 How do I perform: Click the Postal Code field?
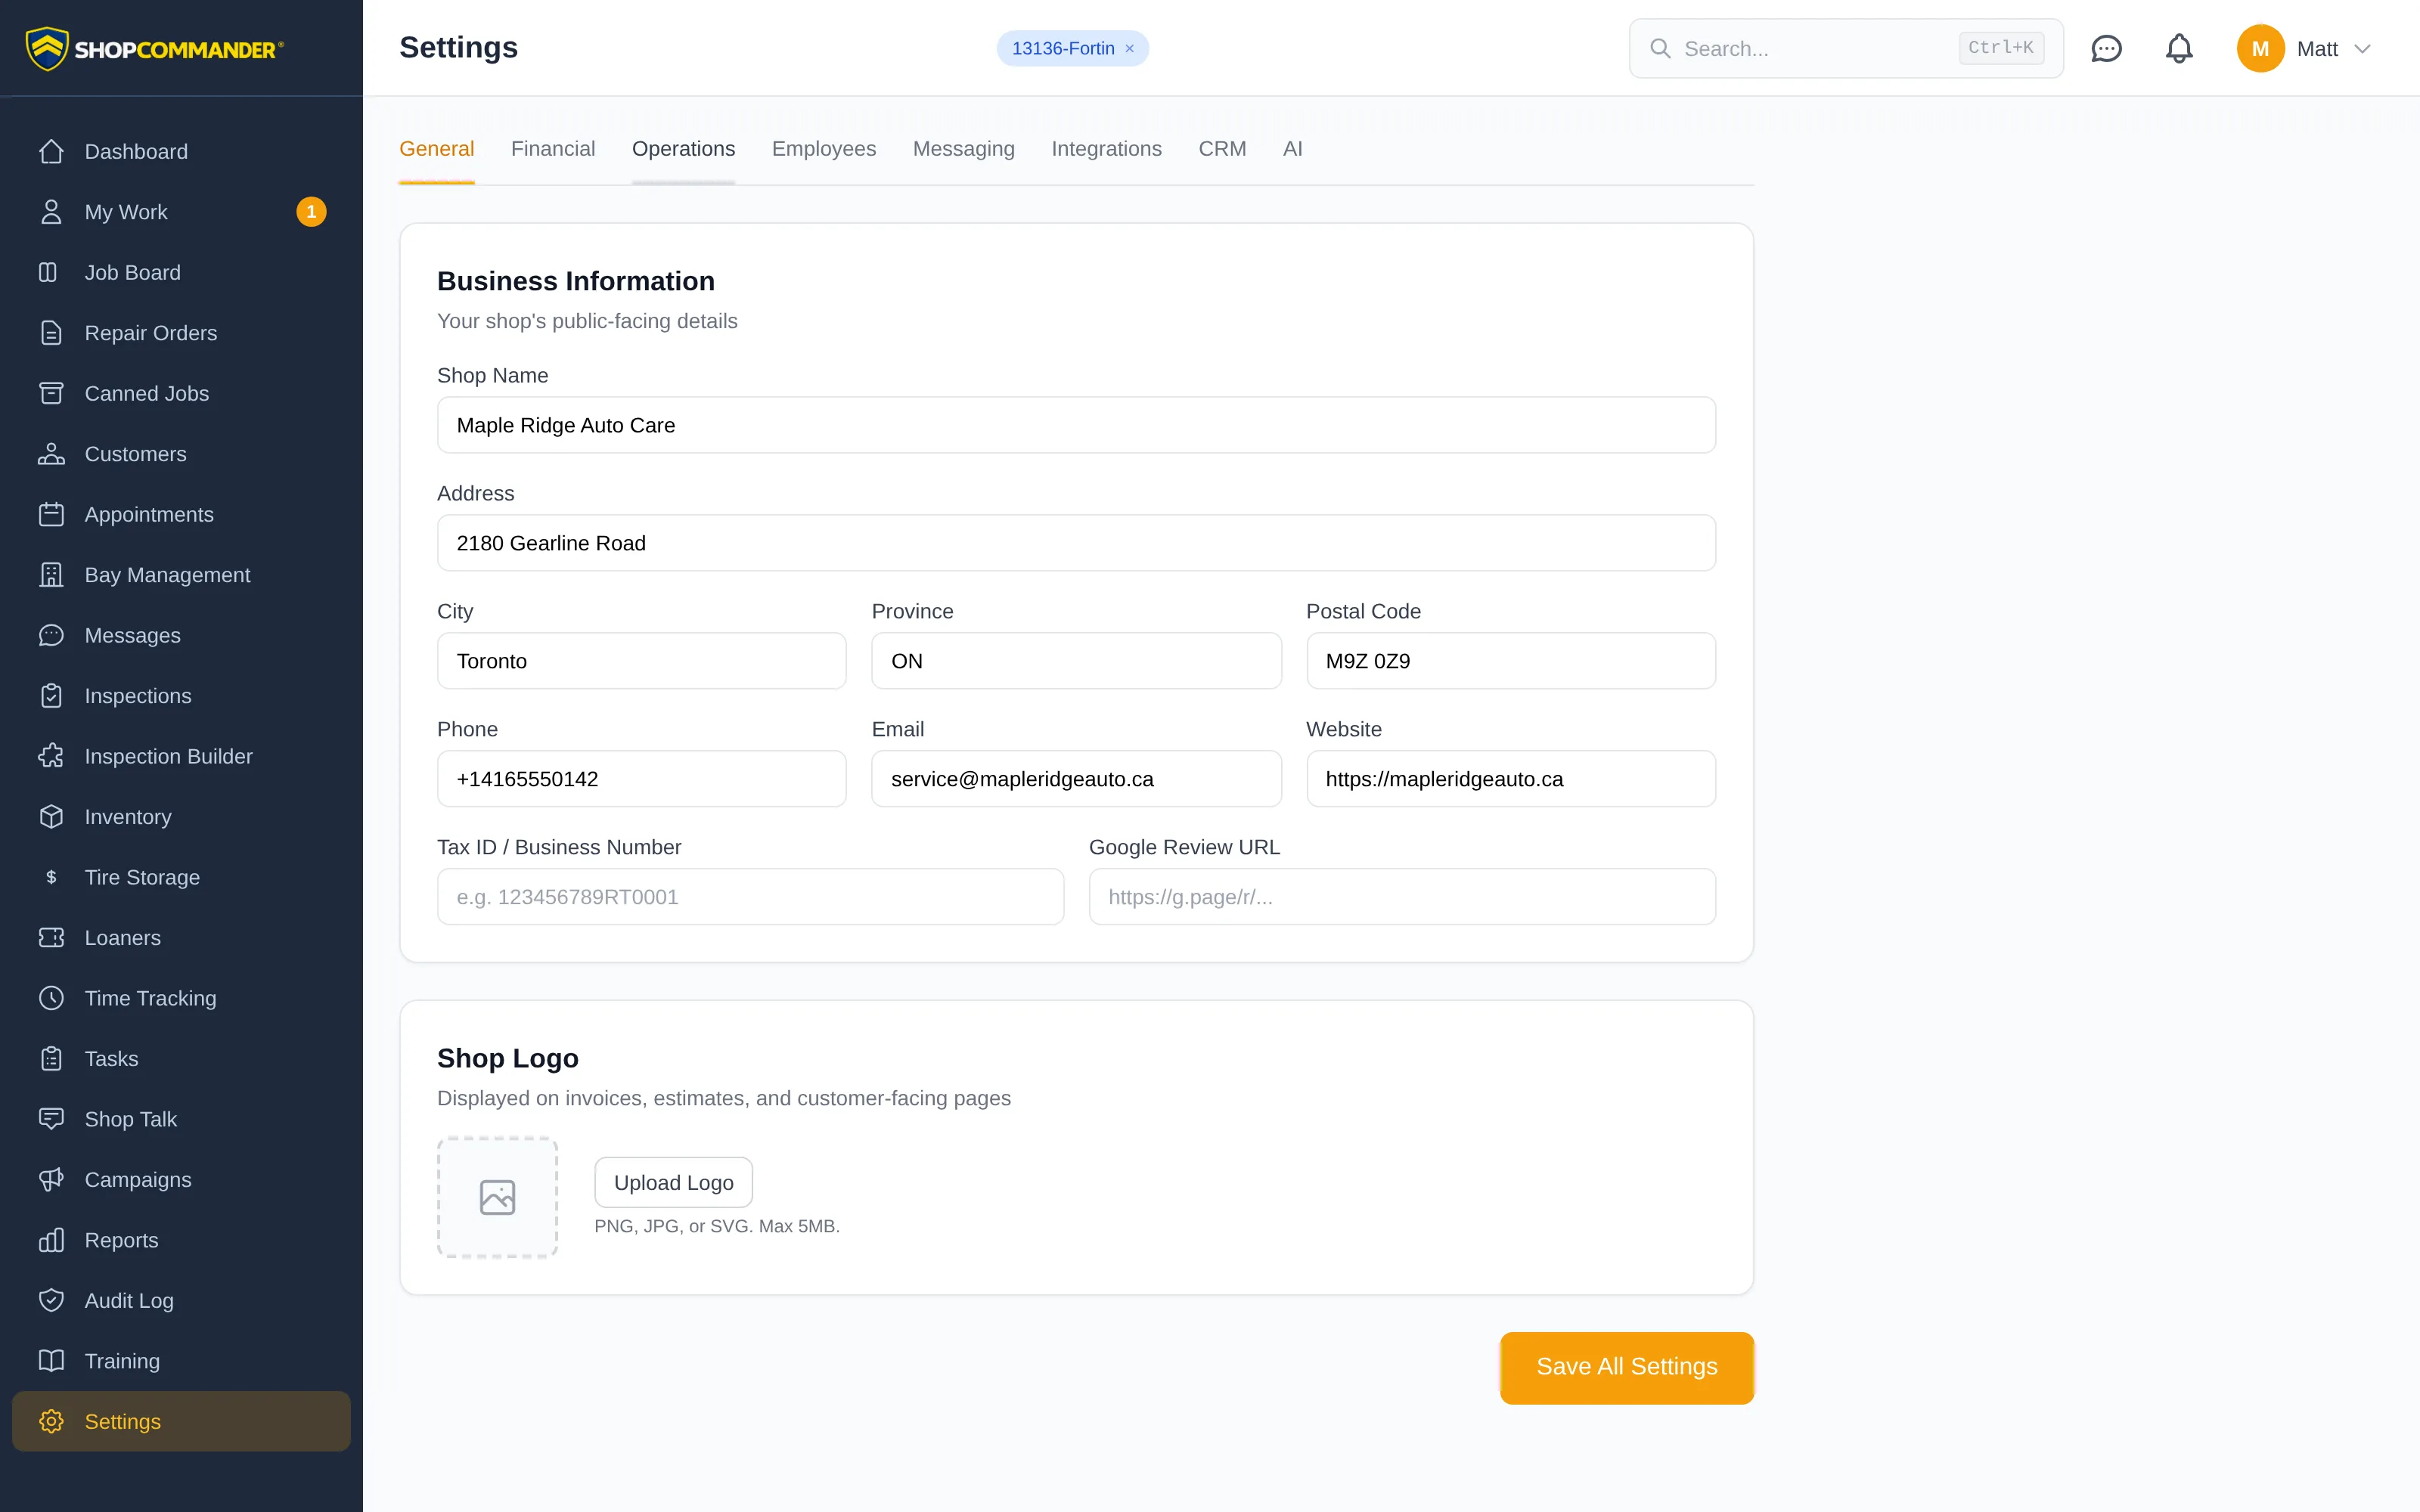point(1511,661)
